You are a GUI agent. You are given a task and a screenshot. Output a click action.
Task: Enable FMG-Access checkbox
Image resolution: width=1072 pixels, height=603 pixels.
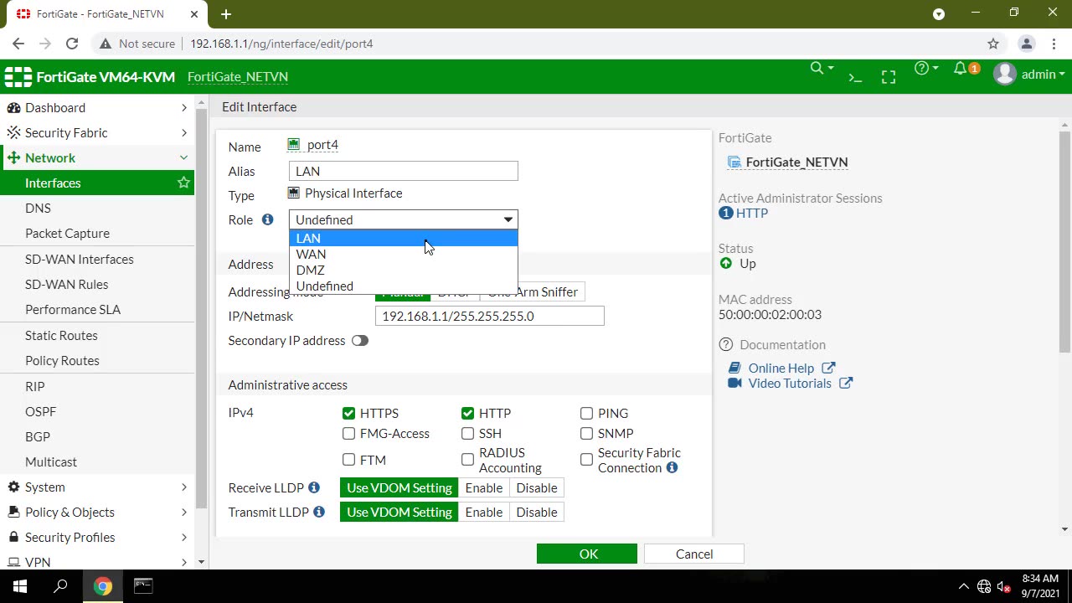[348, 433]
